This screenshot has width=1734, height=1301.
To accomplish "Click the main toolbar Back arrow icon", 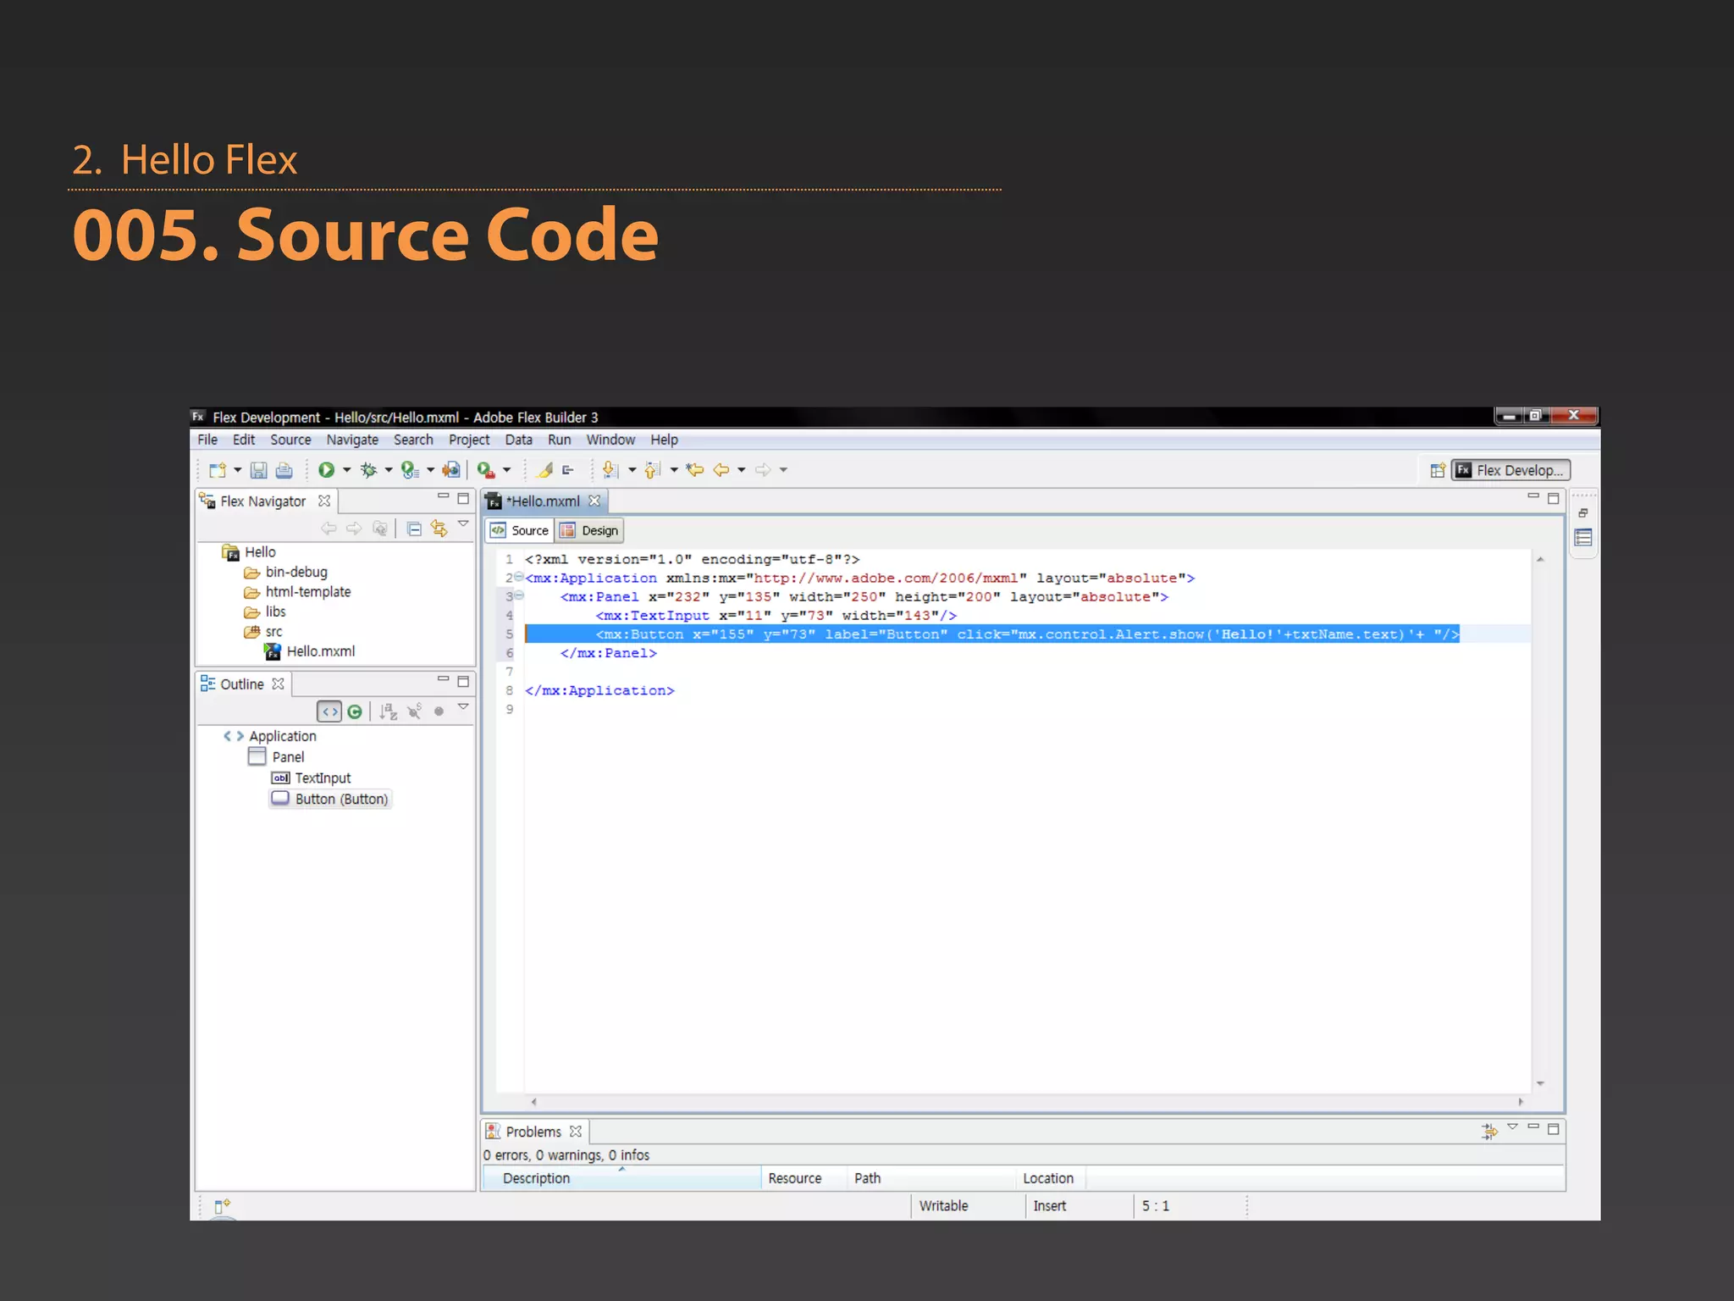I will 721,470.
